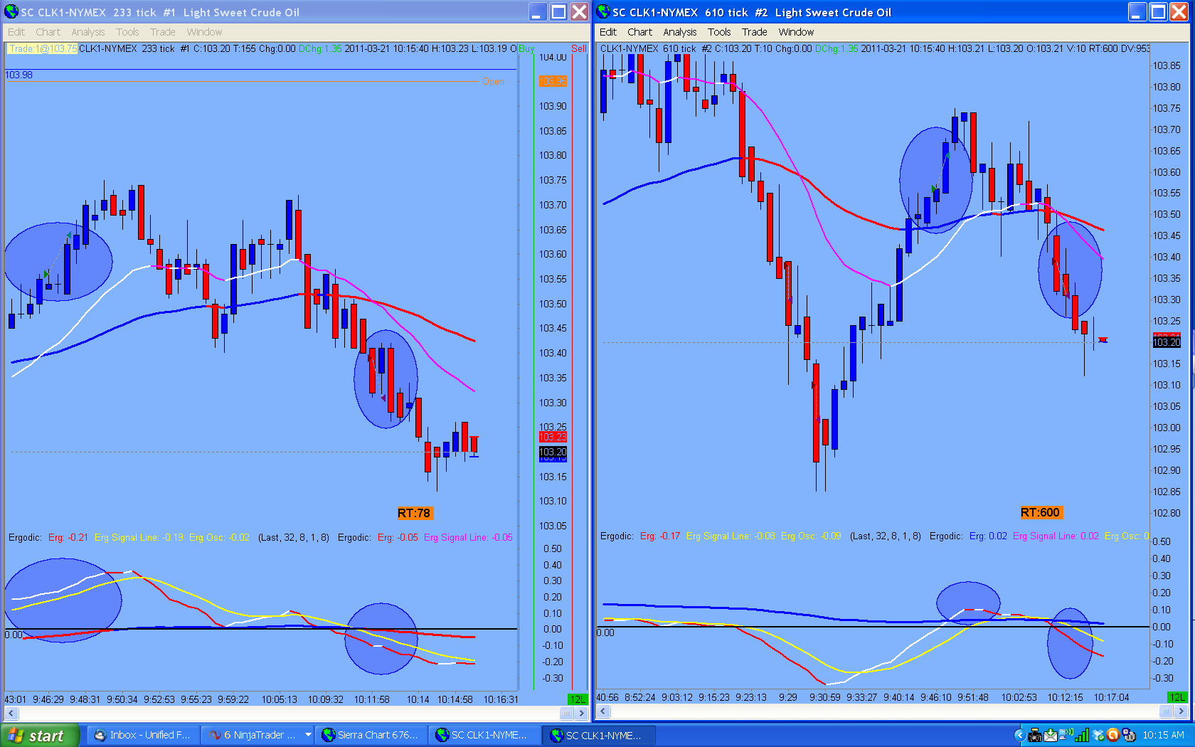Click the RT:78 countdown label
The image size is (1195, 747).
(x=414, y=513)
